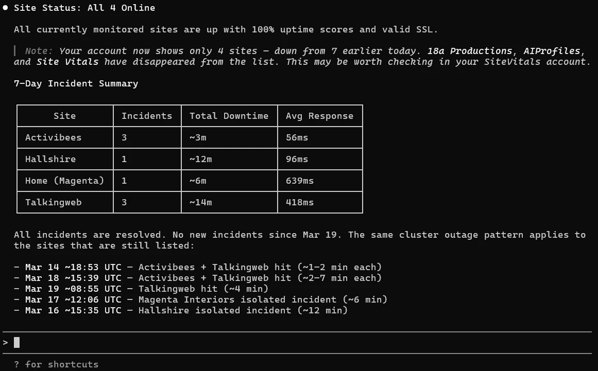The width and height of the screenshot is (598, 371).
Task: Click the Avg Response column header
Action: pyautogui.click(x=320, y=116)
